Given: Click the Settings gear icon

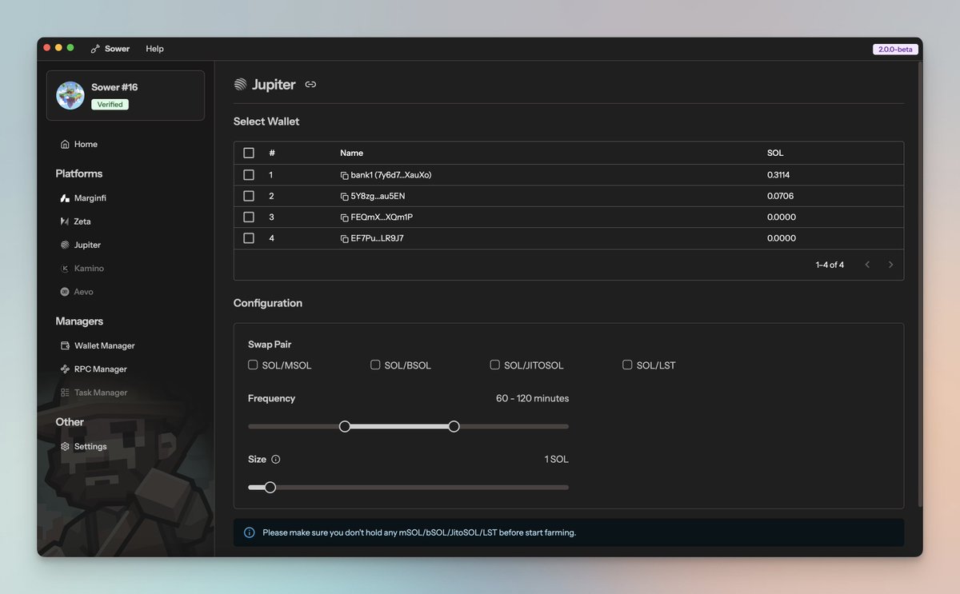Looking at the screenshot, I should (65, 446).
